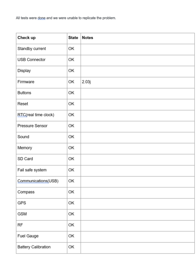The height and width of the screenshot is (259, 196).
Task: Click the underlined word 'done'
Action: tap(41, 18)
